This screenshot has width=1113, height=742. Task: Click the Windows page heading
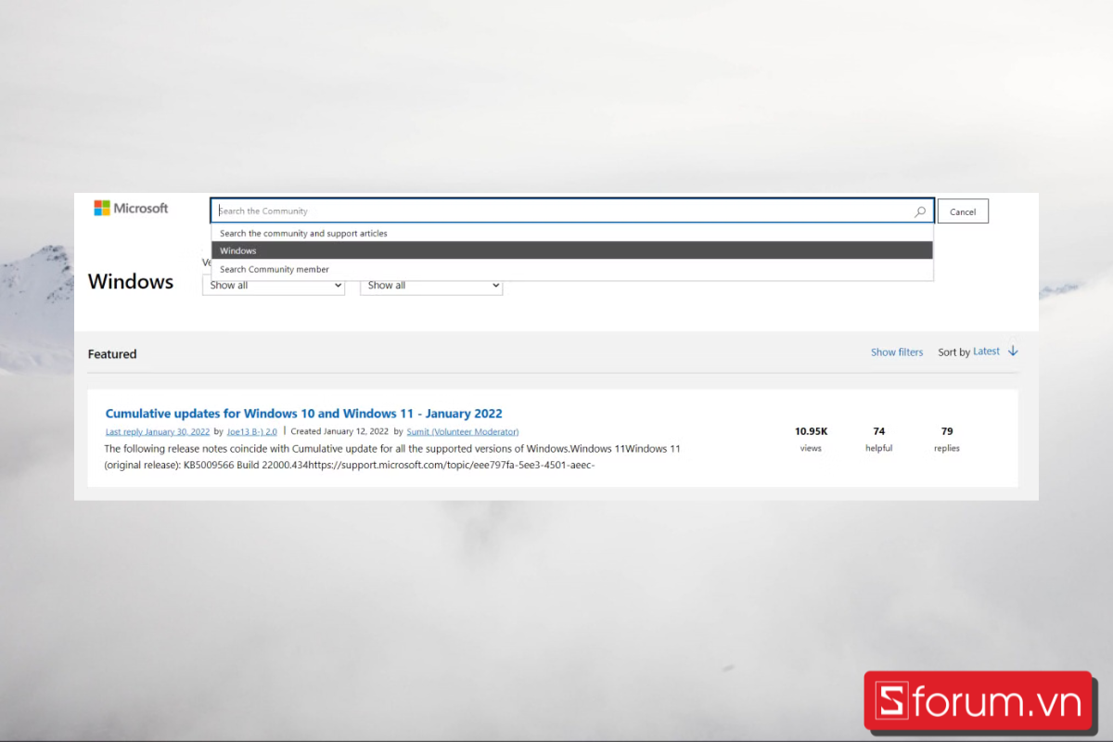tap(131, 282)
